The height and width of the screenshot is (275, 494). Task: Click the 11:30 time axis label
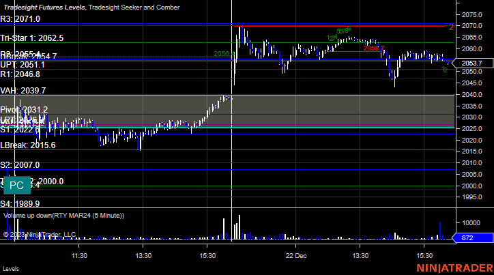coord(79,255)
